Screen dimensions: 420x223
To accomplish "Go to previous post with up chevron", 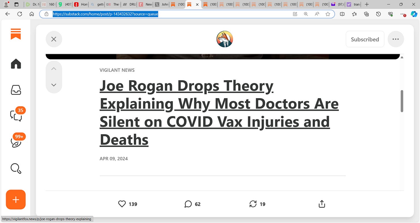I will click(54, 69).
